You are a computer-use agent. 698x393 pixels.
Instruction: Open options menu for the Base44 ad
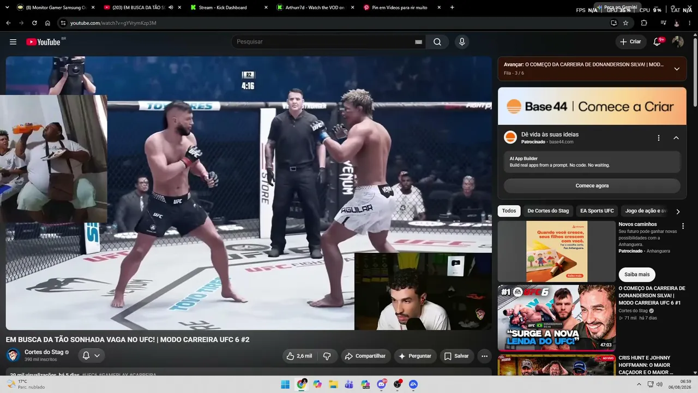[x=659, y=138]
